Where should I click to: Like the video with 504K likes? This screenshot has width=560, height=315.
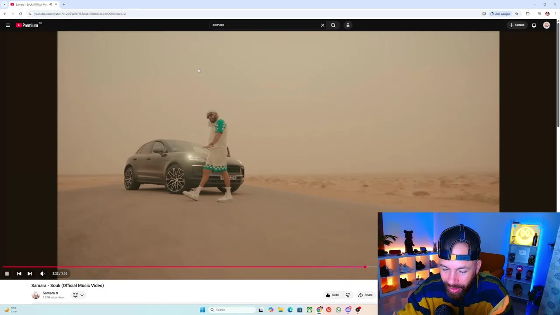332,295
